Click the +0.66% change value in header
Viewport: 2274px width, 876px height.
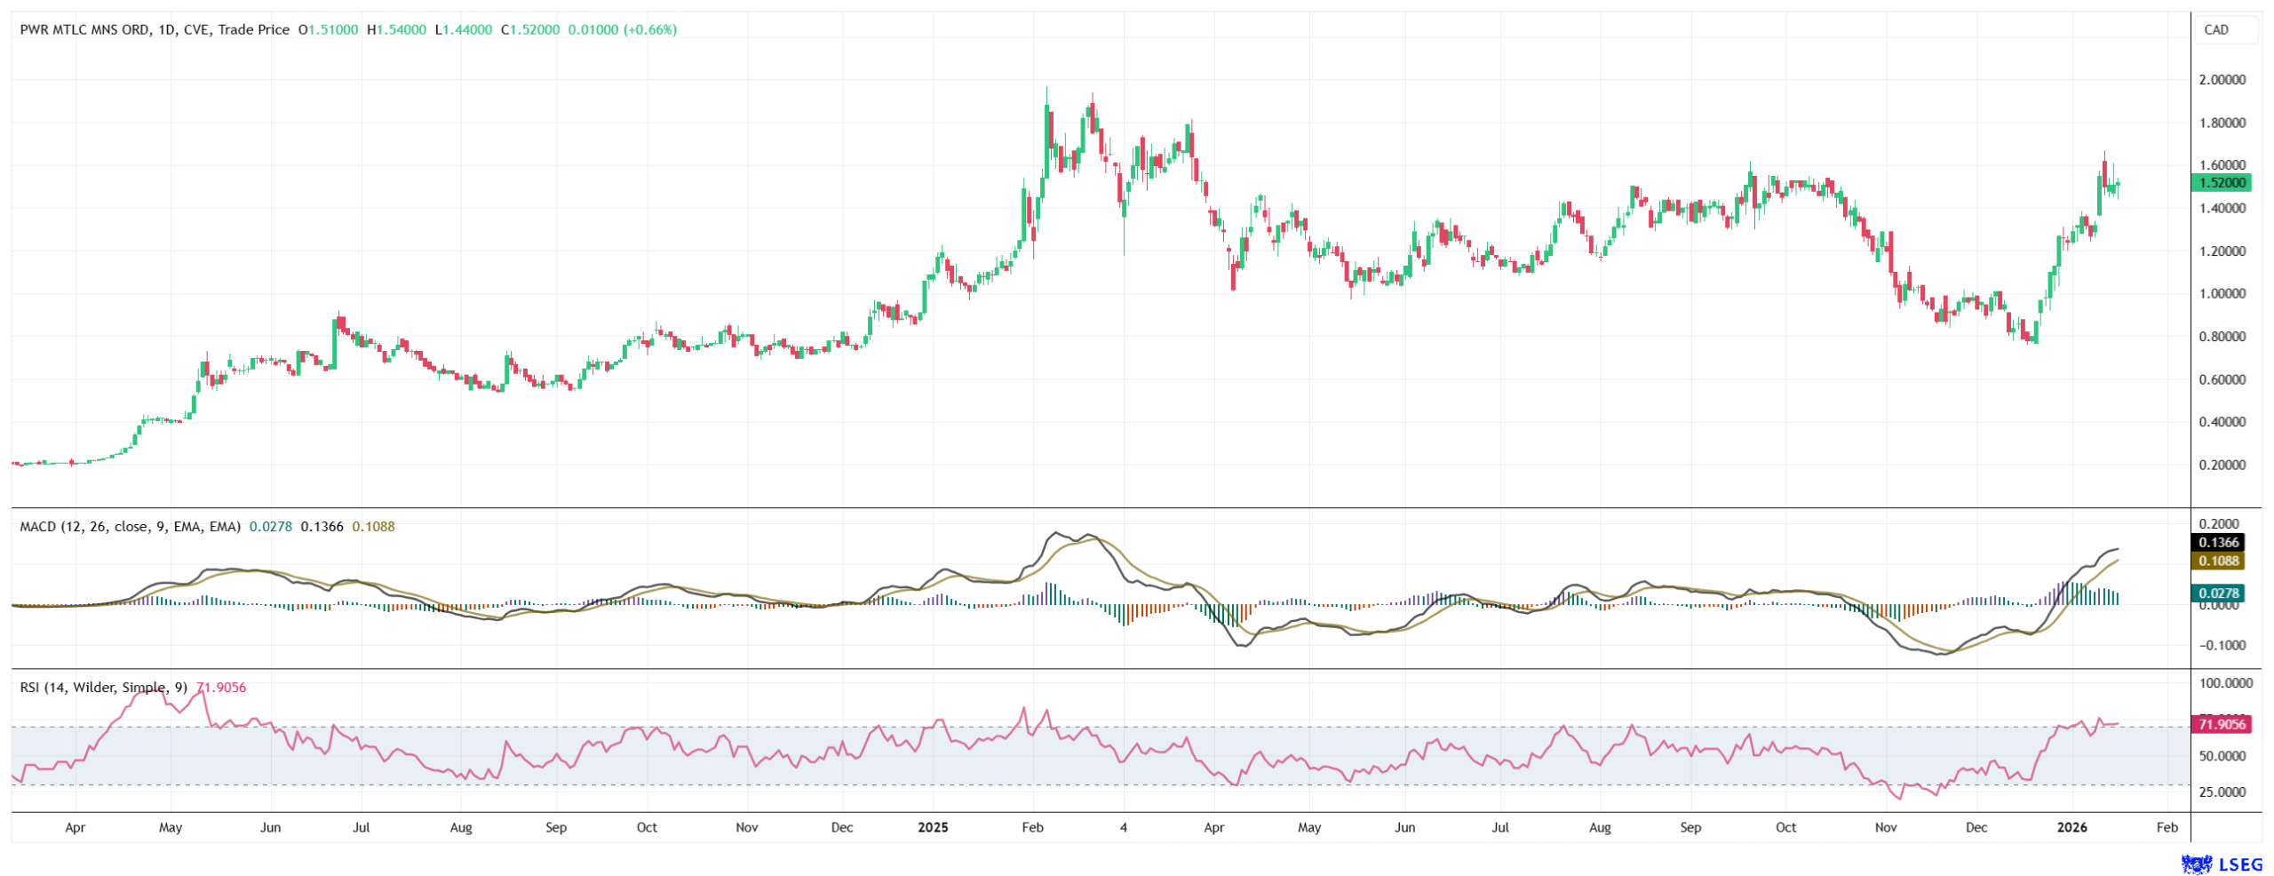[649, 29]
